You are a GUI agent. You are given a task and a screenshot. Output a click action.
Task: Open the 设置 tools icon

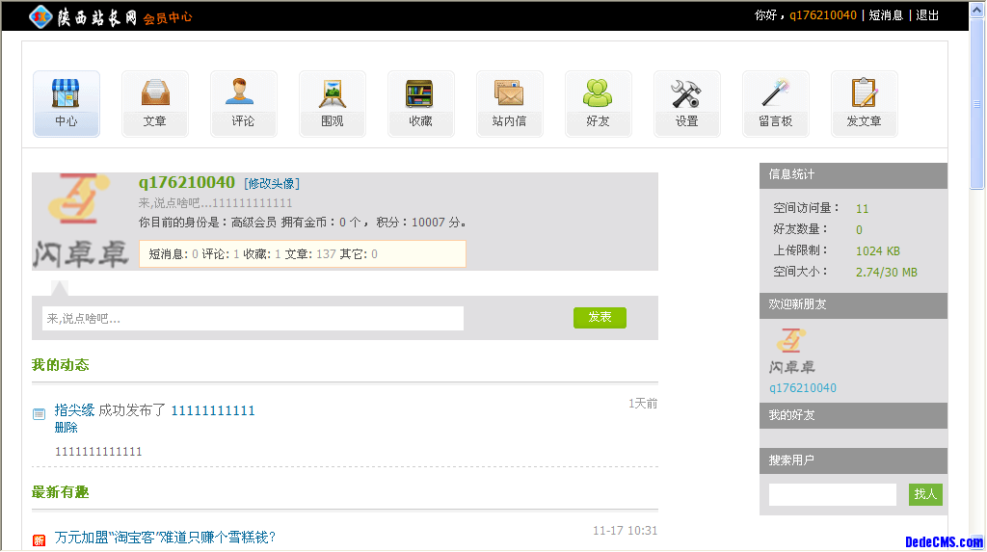(x=686, y=104)
